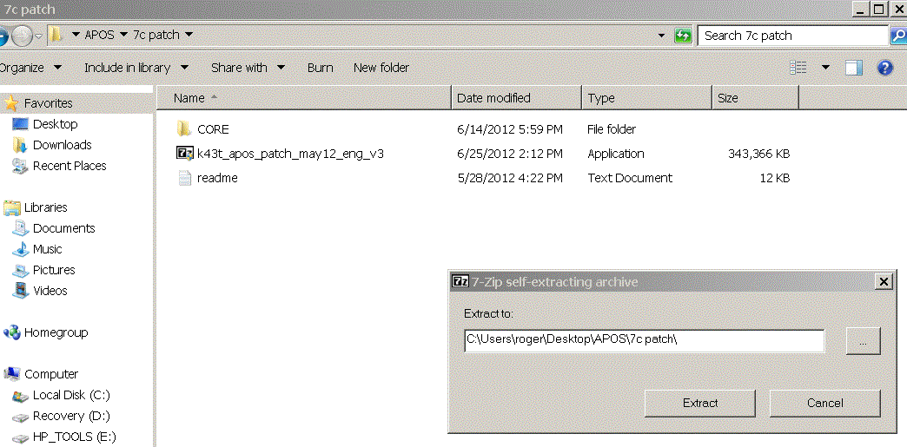
Task: Expand the APOS breadcrumb arrow
Action: click(x=123, y=36)
